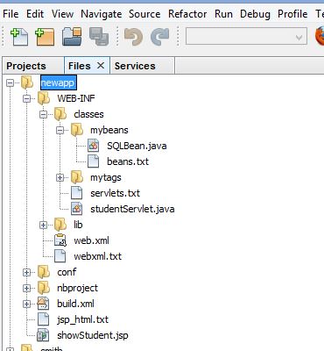
Task: Click the classes folder icon
Action: click(x=60, y=114)
